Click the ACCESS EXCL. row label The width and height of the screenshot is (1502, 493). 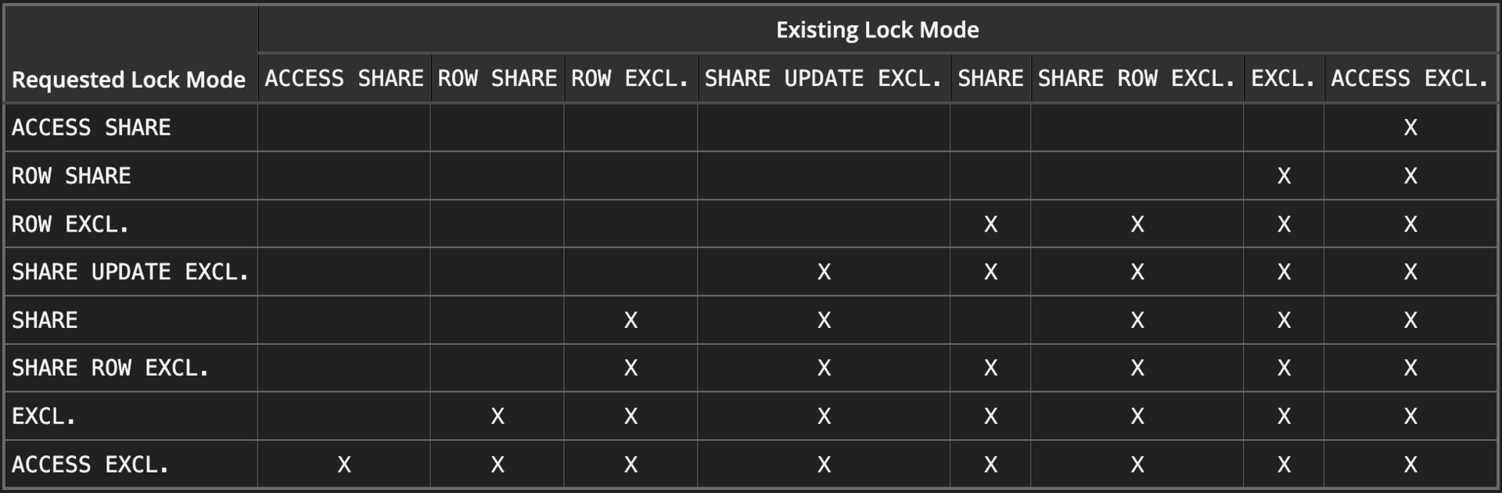pyautogui.click(x=91, y=465)
